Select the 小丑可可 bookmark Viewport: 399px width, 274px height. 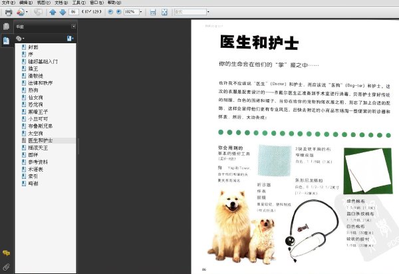[38, 119]
